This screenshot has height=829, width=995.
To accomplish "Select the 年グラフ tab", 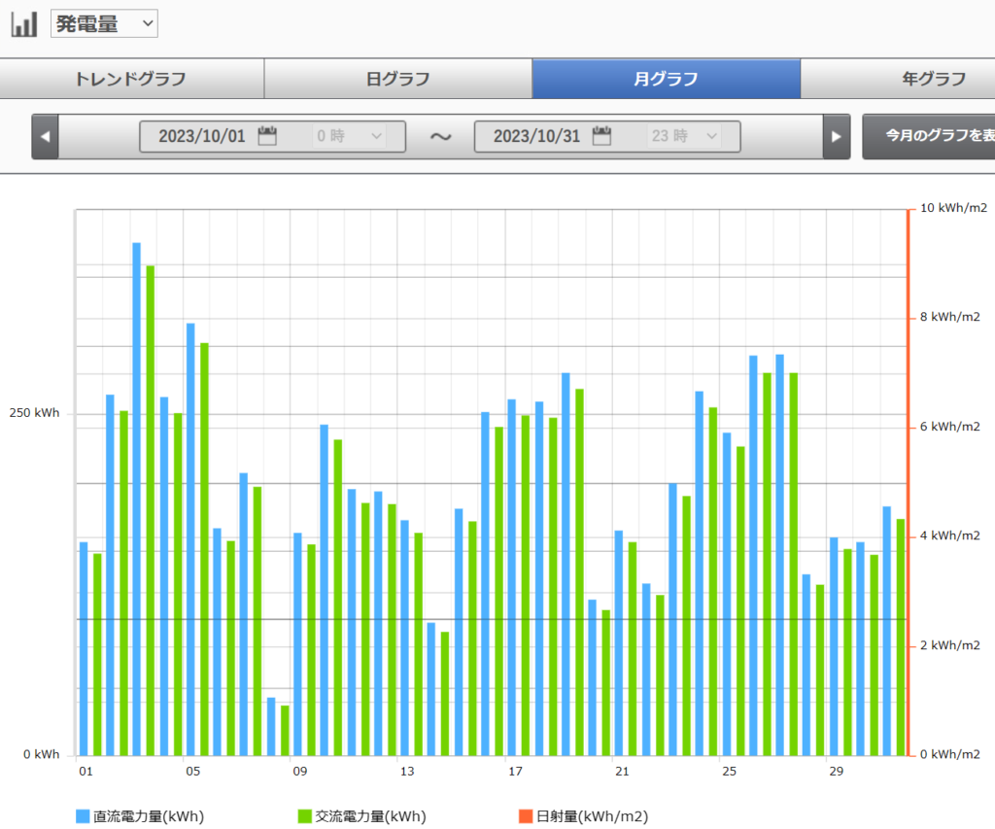I will pos(933,79).
